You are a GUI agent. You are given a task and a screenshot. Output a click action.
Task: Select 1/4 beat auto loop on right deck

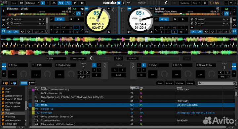point(168,28)
